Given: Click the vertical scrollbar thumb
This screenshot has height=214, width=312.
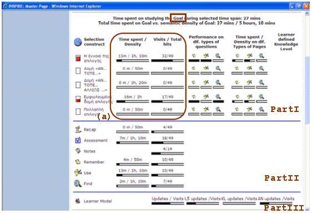Looking at the screenshot, I should pos(307,90).
